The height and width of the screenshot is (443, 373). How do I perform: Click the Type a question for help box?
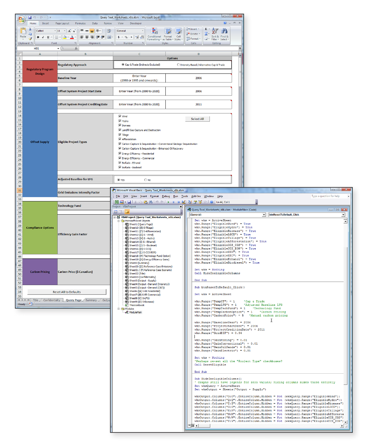(329, 196)
